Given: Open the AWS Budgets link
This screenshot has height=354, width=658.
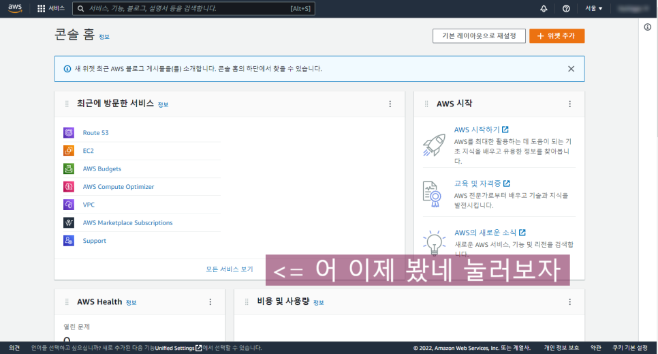Looking at the screenshot, I should [102, 168].
